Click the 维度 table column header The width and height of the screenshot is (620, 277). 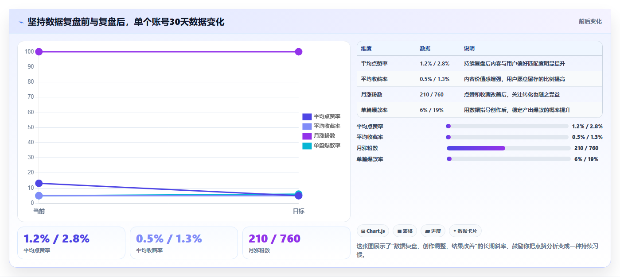[x=366, y=48]
